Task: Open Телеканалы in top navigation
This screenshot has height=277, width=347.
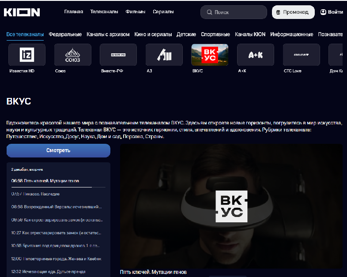Action: click(x=104, y=12)
